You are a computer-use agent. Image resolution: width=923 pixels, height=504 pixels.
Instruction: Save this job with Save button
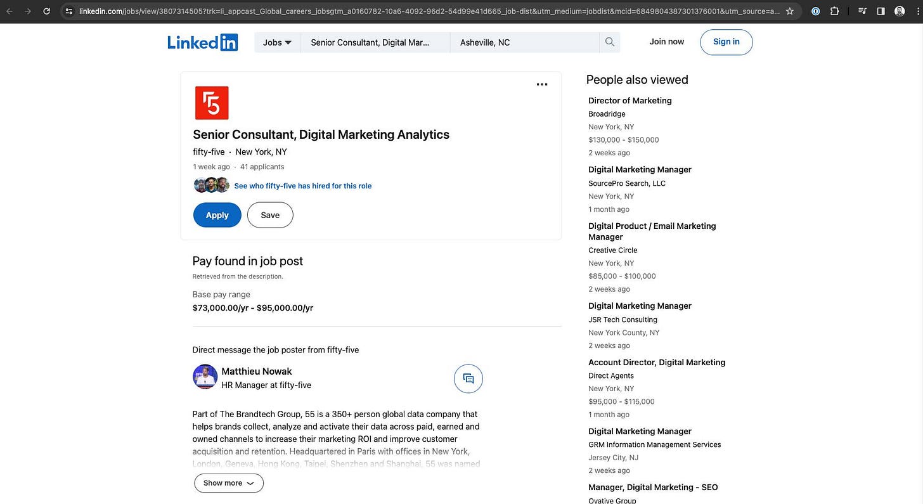pos(270,215)
